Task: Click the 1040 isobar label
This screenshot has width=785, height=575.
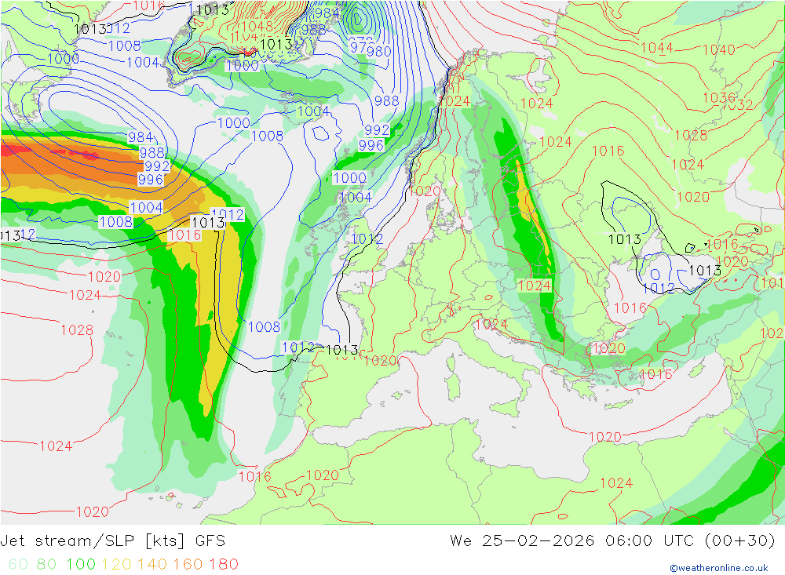Action: pos(719,49)
